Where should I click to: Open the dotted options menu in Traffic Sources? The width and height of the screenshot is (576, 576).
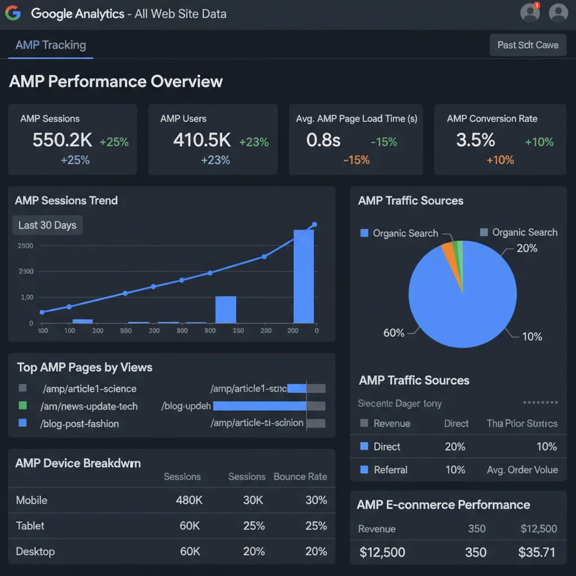(x=541, y=403)
